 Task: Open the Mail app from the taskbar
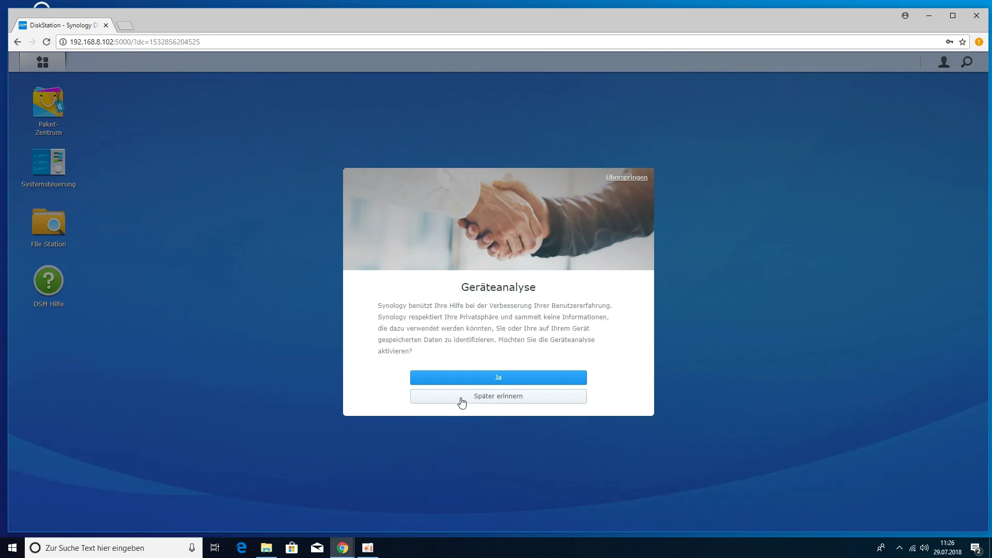point(317,548)
